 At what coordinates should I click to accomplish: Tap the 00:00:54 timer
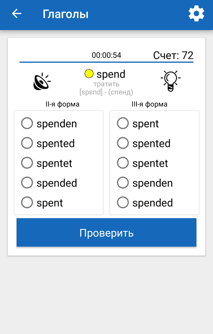(x=106, y=55)
